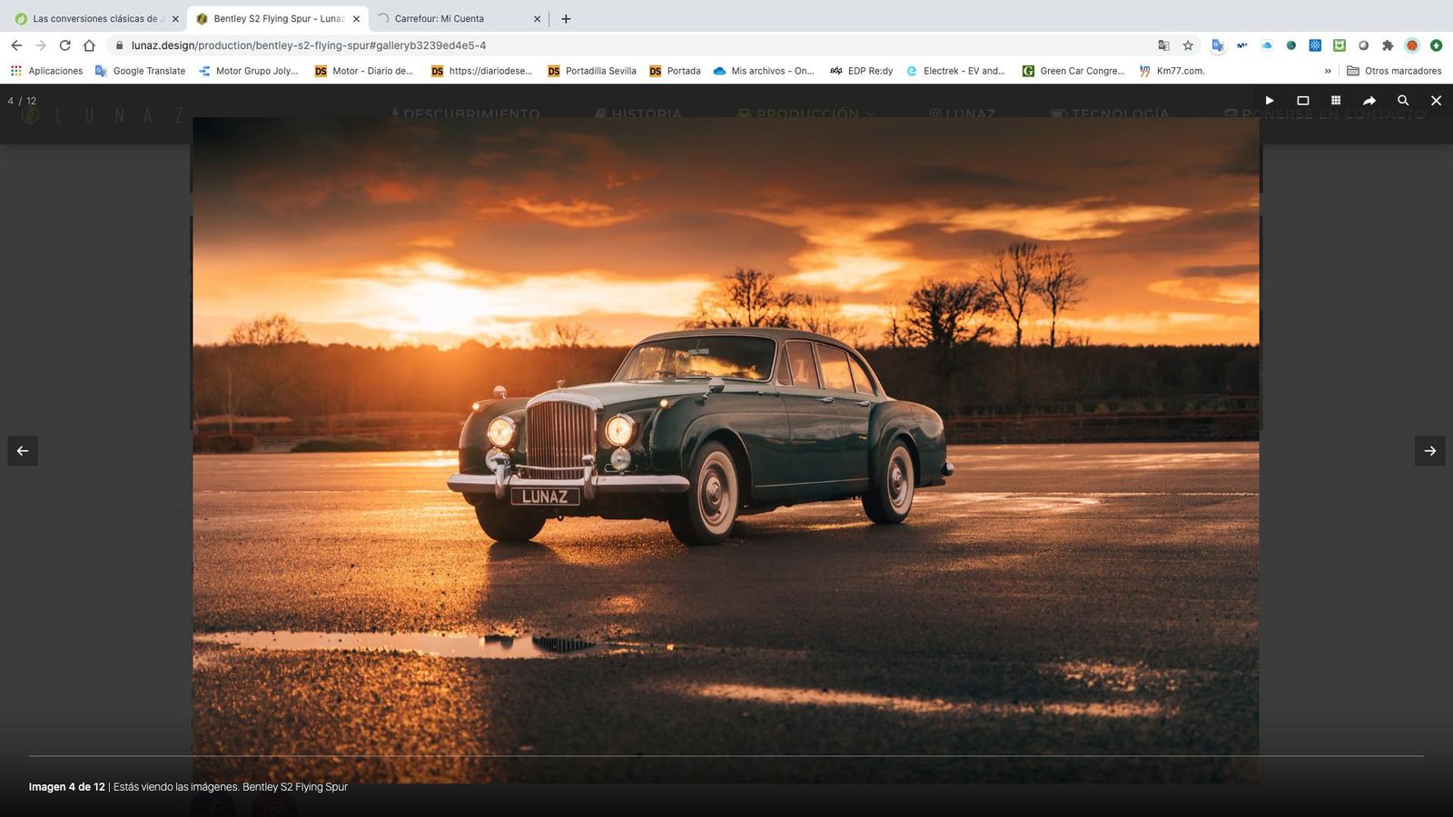This screenshot has height=817, width=1453.
Task: Enter fullscreen mode in the image viewer
Action: pos(1303,101)
